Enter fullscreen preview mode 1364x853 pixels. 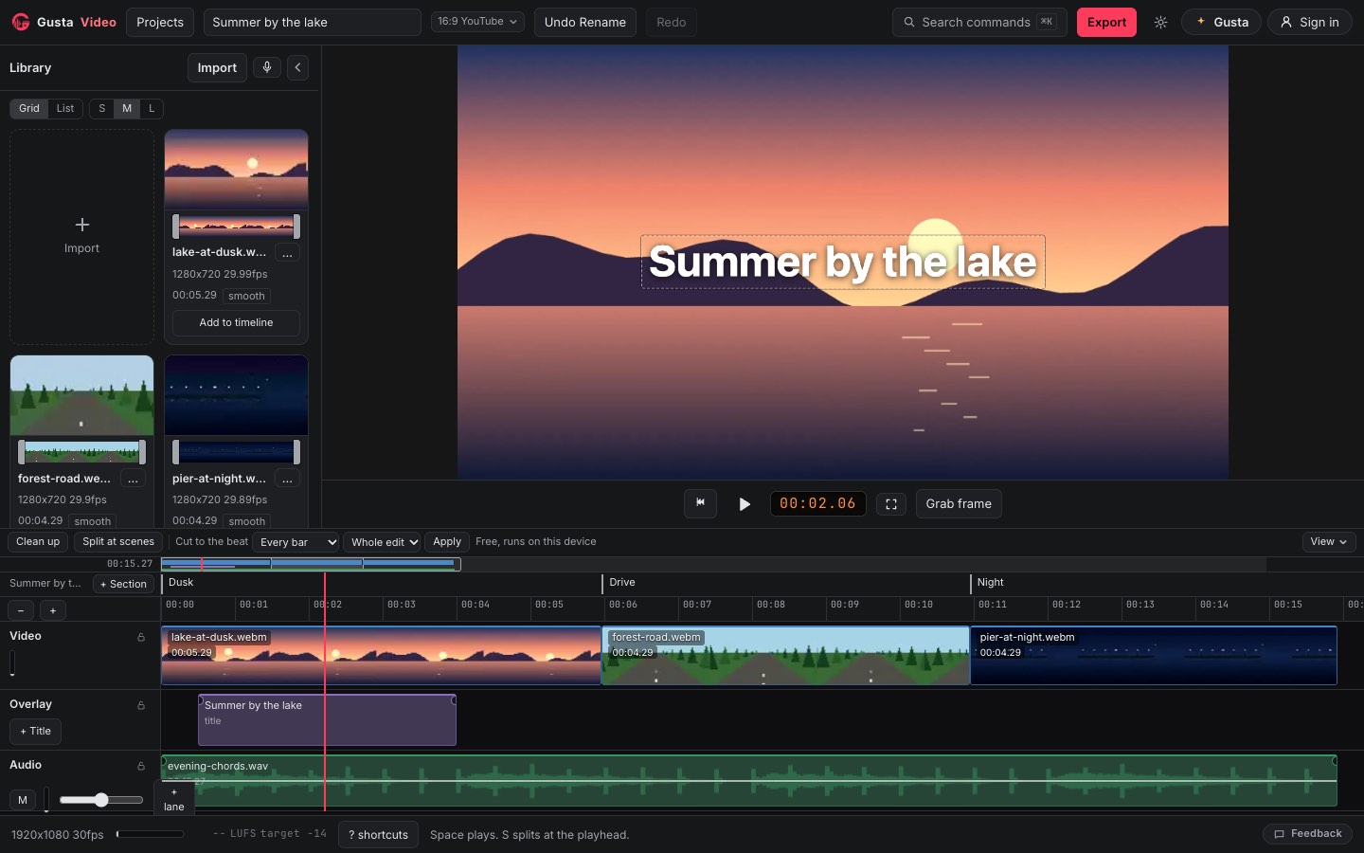click(891, 504)
